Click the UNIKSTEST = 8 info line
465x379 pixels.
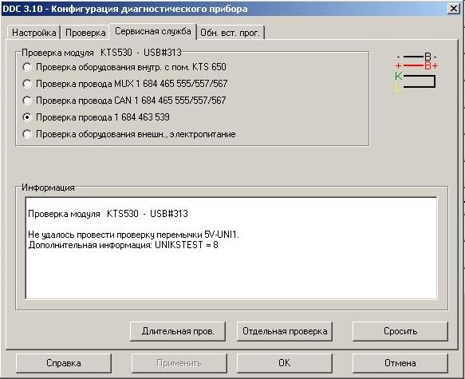123,245
